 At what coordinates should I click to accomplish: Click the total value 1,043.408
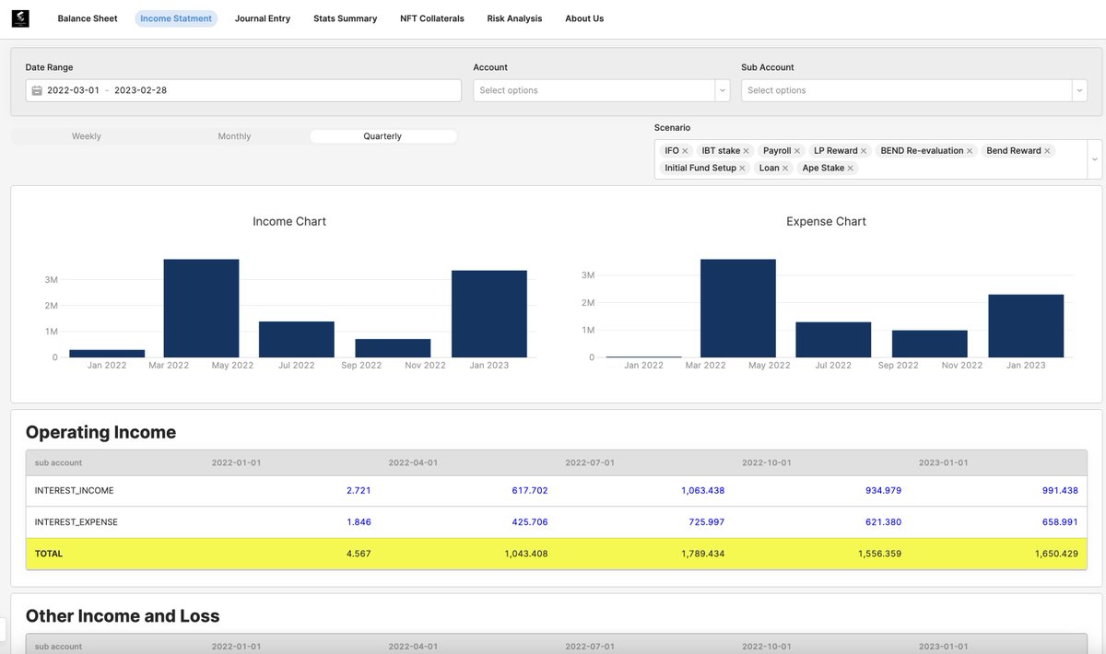click(x=526, y=555)
